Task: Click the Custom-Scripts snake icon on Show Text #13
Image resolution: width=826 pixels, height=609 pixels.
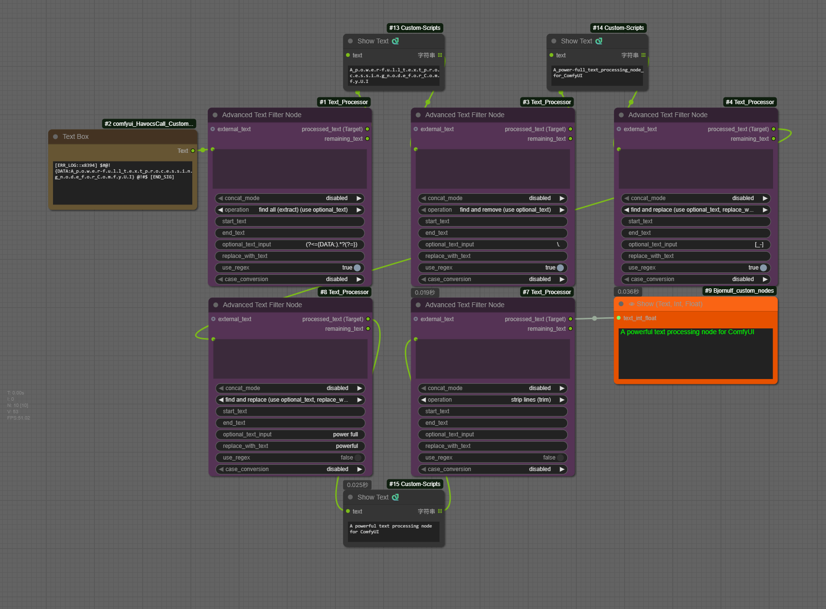Action: point(396,41)
